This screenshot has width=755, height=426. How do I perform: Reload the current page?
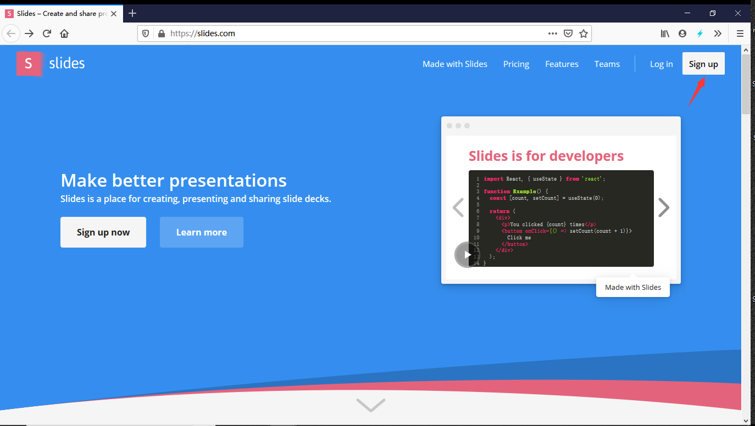(47, 33)
